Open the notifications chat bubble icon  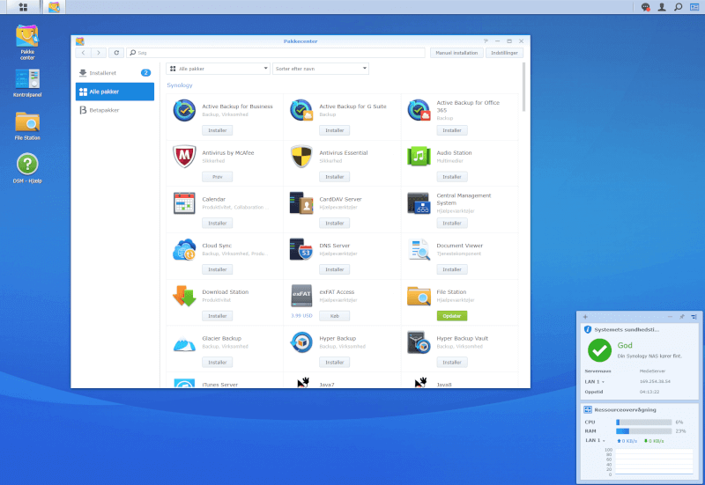click(x=645, y=7)
